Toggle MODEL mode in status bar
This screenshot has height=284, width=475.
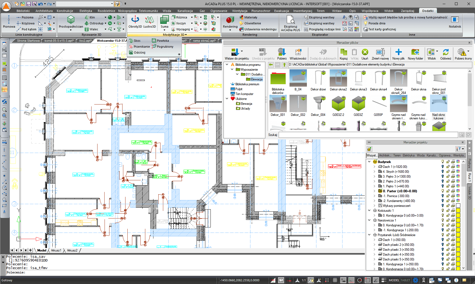click(x=394, y=280)
